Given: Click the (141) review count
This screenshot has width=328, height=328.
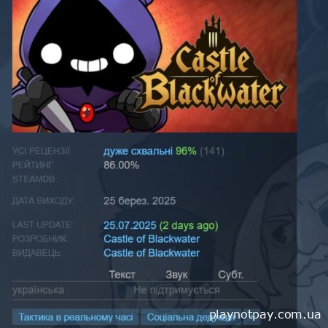Looking at the screenshot, I should 212,151.
